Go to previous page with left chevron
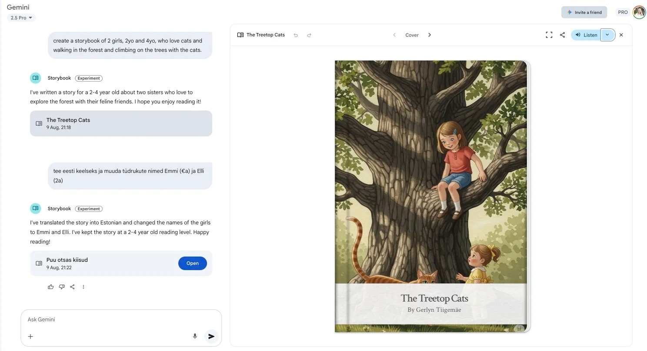This screenshot has height=351, width=647. pyautogui.click(x=394, y=35)
